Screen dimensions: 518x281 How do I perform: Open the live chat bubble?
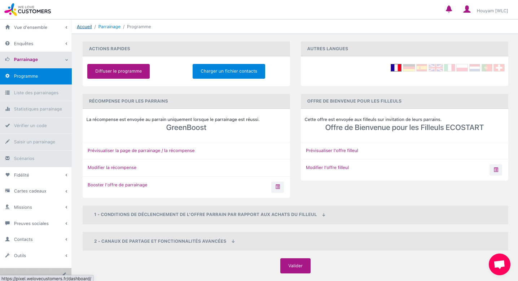[499, 264]
